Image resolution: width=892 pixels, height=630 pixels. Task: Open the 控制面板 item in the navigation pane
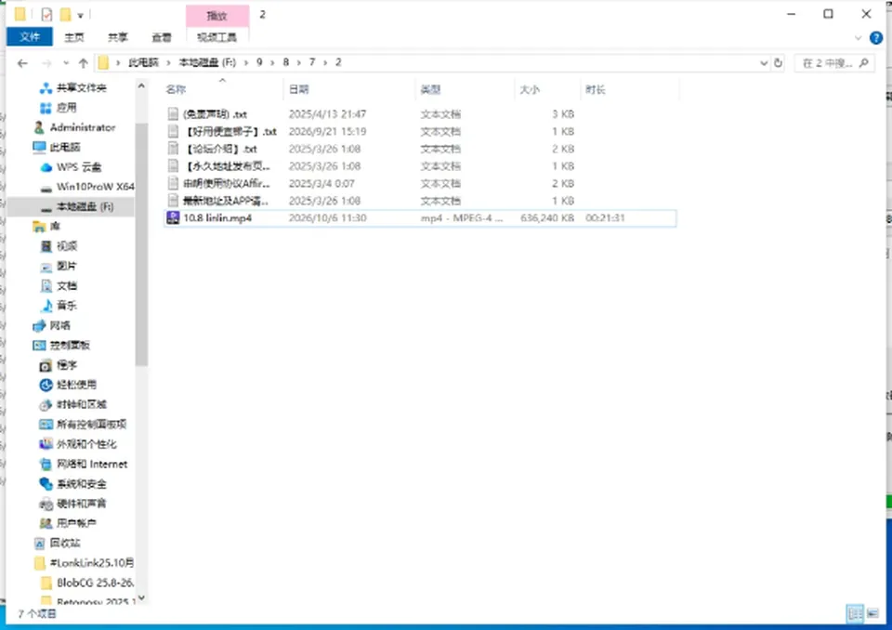point(70,346)
